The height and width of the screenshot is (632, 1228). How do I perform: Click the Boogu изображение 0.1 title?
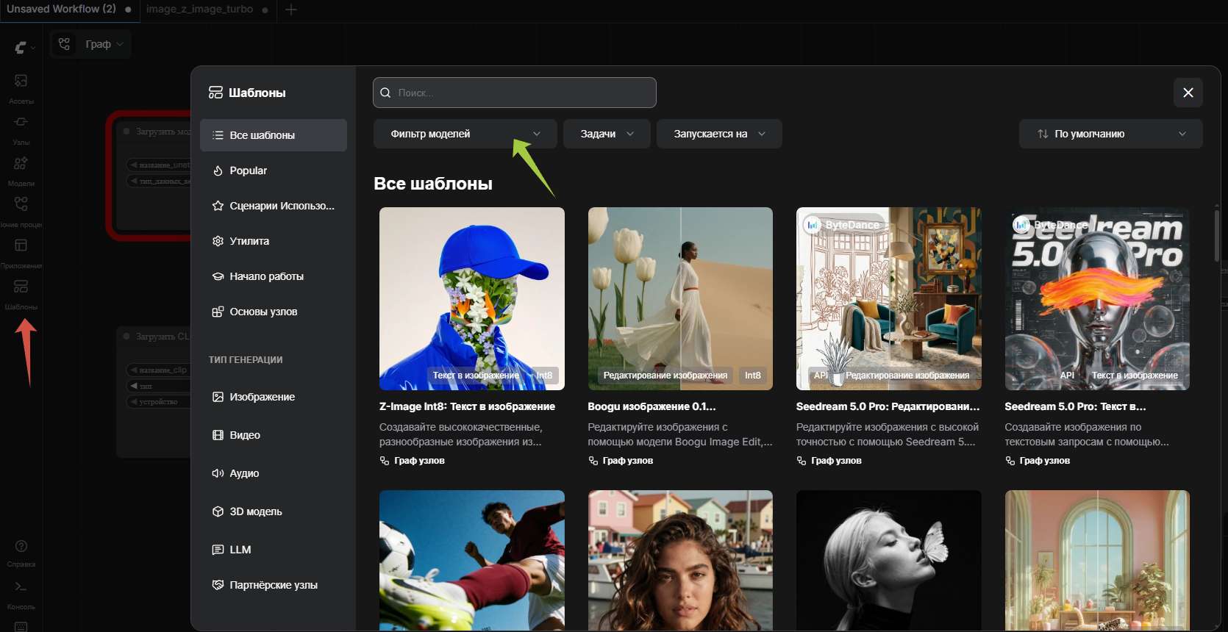coord(652,406)
